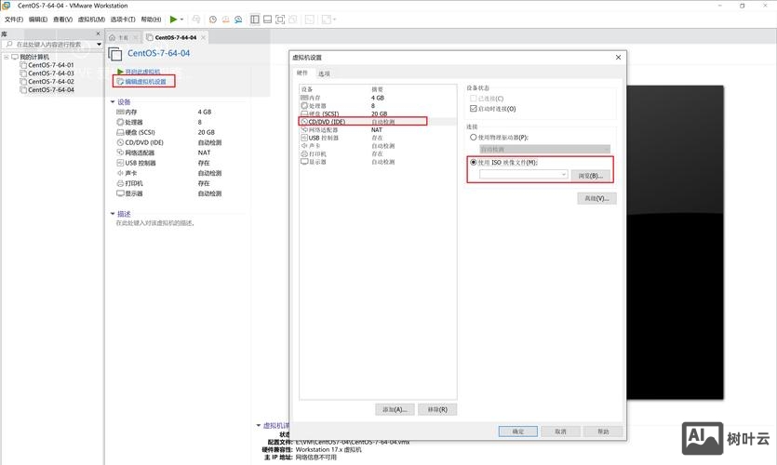Open the power options arrow beside play icon
The height and width of the screenshot is (465, 777).
coord(181,20)
